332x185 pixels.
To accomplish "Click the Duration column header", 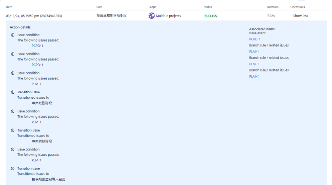I will click(x=273, y=7).
